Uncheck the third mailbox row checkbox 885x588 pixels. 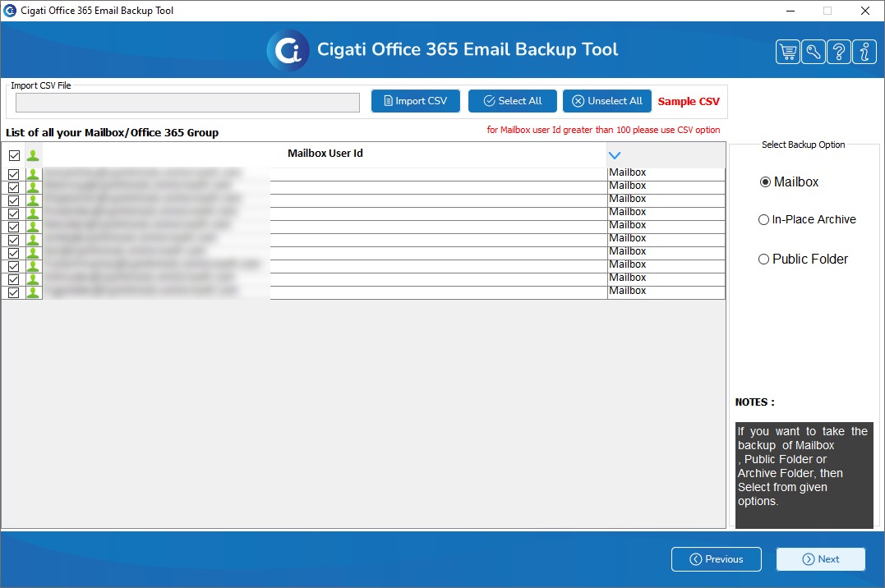click(x=13, y=200)
